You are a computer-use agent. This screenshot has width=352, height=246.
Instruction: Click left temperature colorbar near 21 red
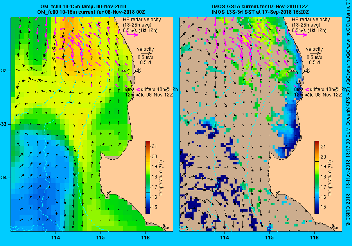[x=148, y=146]
